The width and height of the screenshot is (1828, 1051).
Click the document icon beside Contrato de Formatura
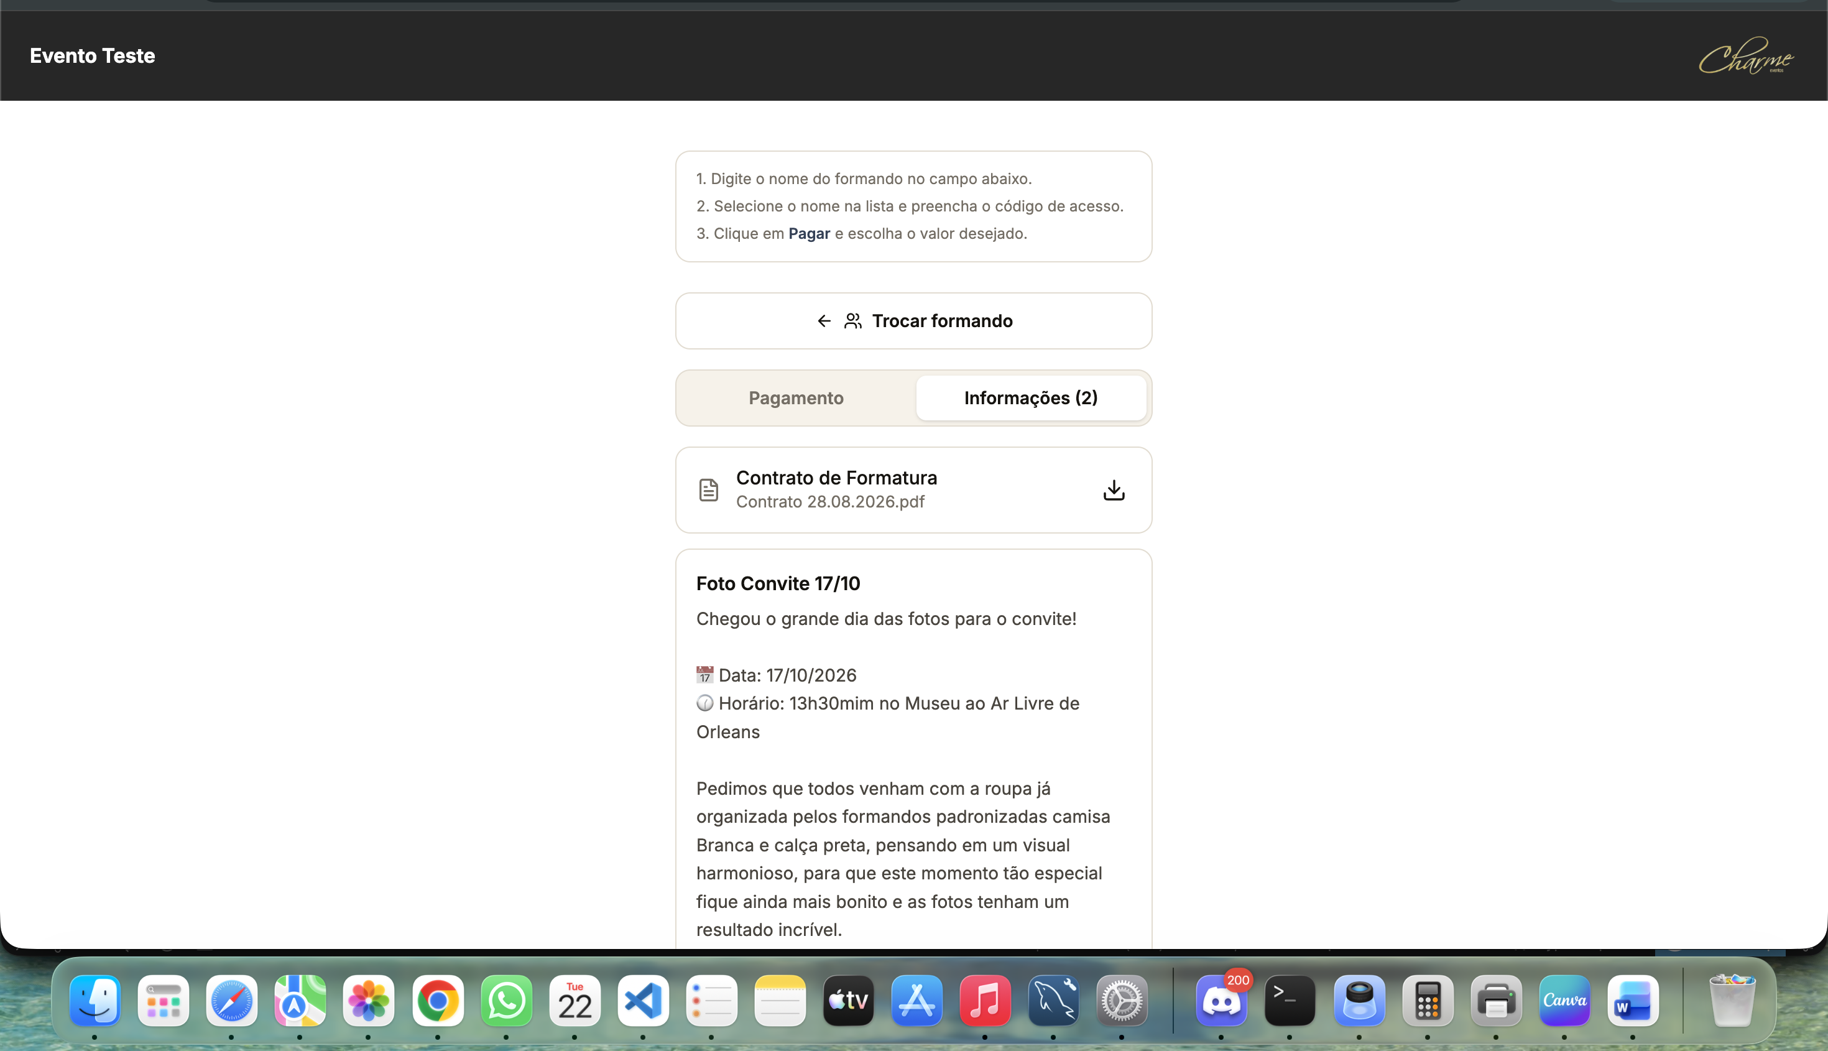pyautogui.click(x=709, y=490)
